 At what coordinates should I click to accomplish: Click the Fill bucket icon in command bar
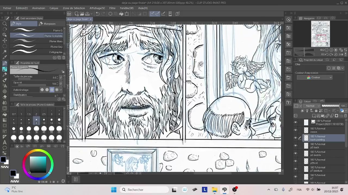[x=121, y=14]
